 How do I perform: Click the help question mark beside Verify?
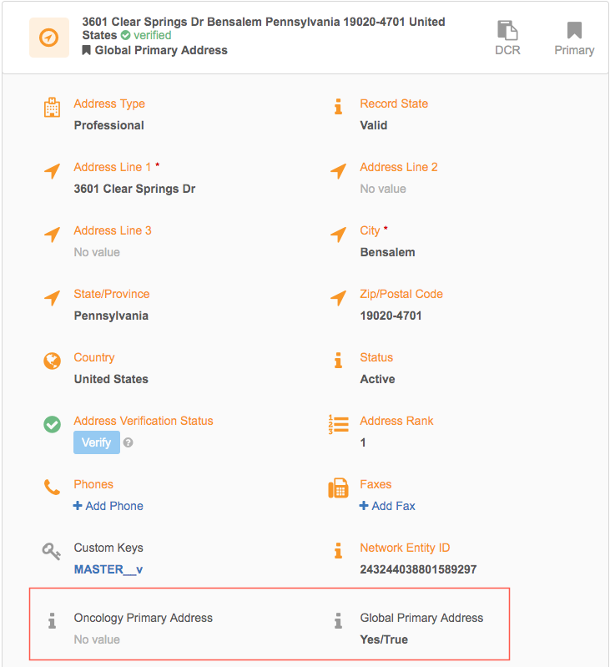[x=128, y=442]
